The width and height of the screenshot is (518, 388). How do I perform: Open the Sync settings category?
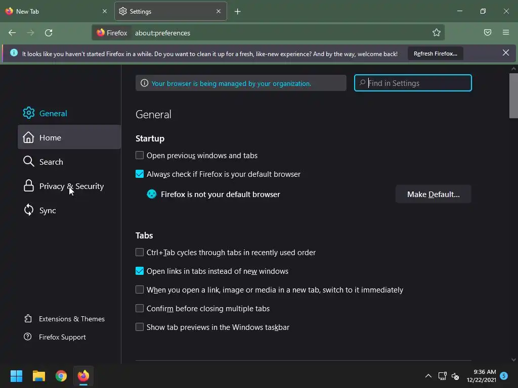(69, 210)
